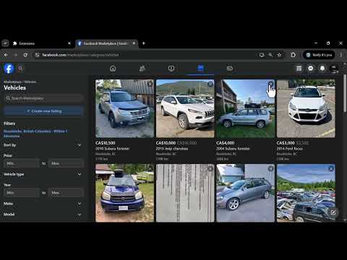Screen dimensions: 347x260
Task: Click the Year Max field
Action: click(66, 193)
